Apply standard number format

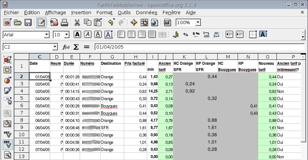[x=196, y=35]
